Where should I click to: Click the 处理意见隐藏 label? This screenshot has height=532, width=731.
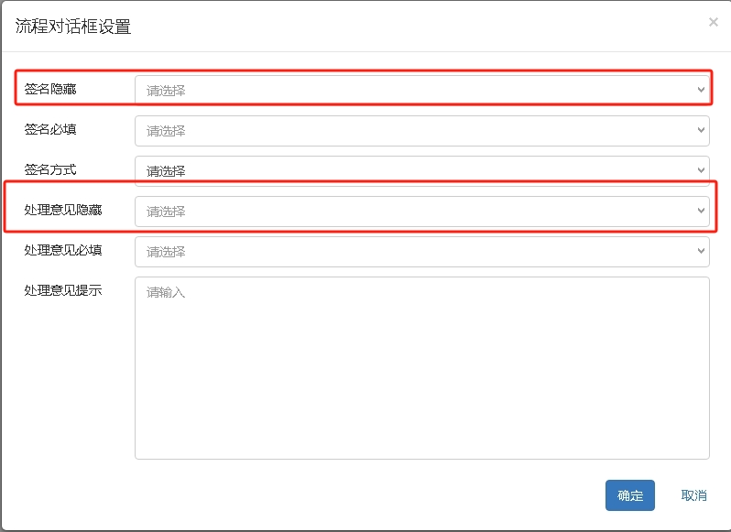click(63, 210)
